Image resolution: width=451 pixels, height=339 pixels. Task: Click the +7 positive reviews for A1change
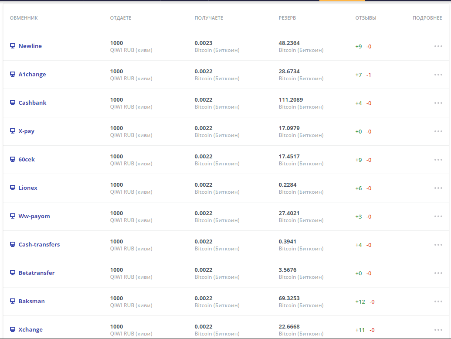pyautogui.click(x=359, y=75)
